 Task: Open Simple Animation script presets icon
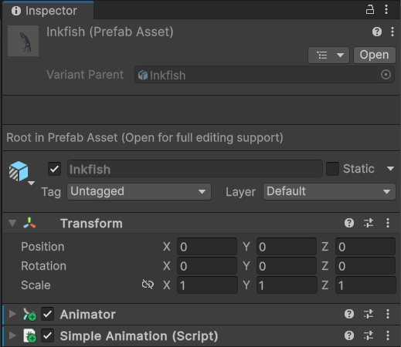coord(369,335)
